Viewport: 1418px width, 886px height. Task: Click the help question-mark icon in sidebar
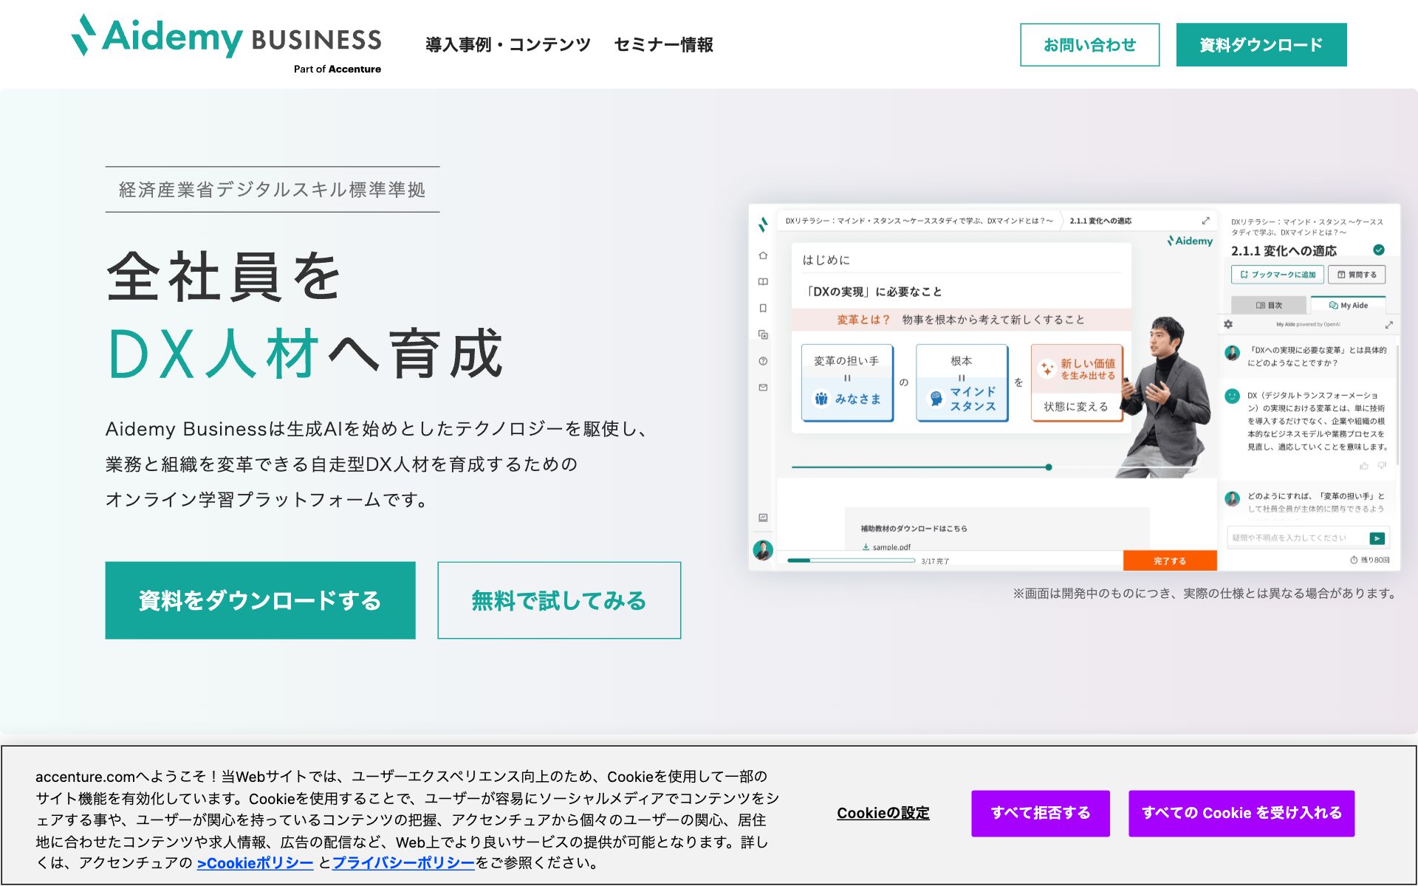point(763,361)
